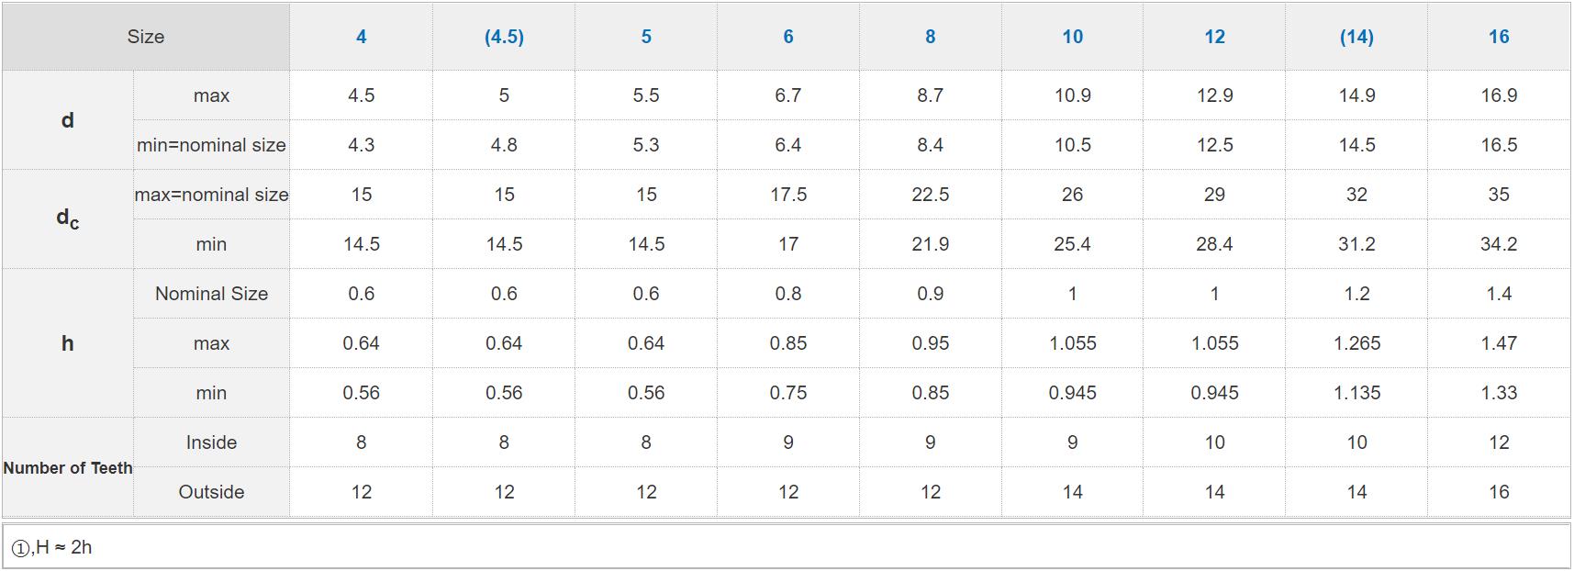Click the 1.265 h max value

coord(1356,343)
